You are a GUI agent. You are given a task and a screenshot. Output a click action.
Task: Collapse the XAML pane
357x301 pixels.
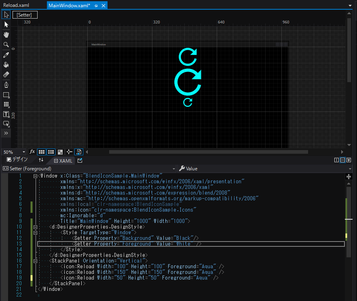349,160
